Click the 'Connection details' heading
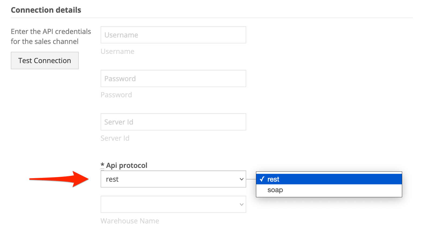Image resolution: width=424 pixels, height=235 pixels. point(46,10)
